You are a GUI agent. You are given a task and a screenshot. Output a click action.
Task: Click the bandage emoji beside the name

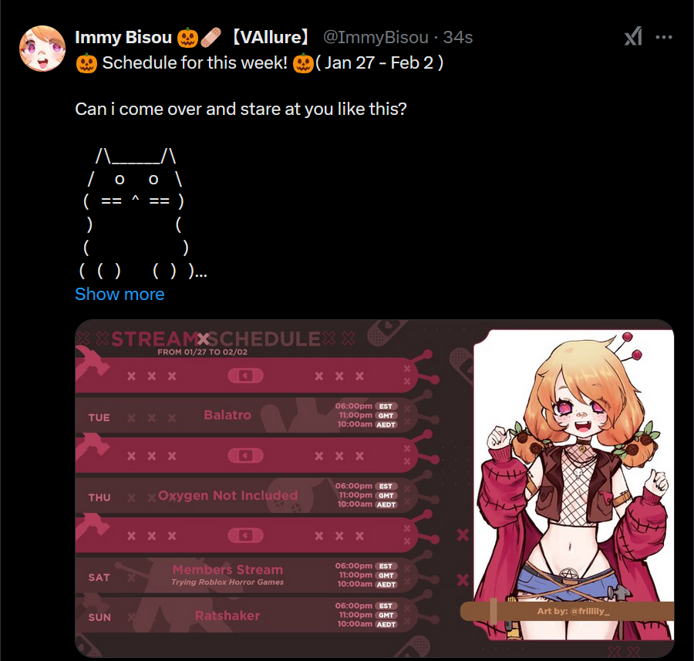(211, 37)
